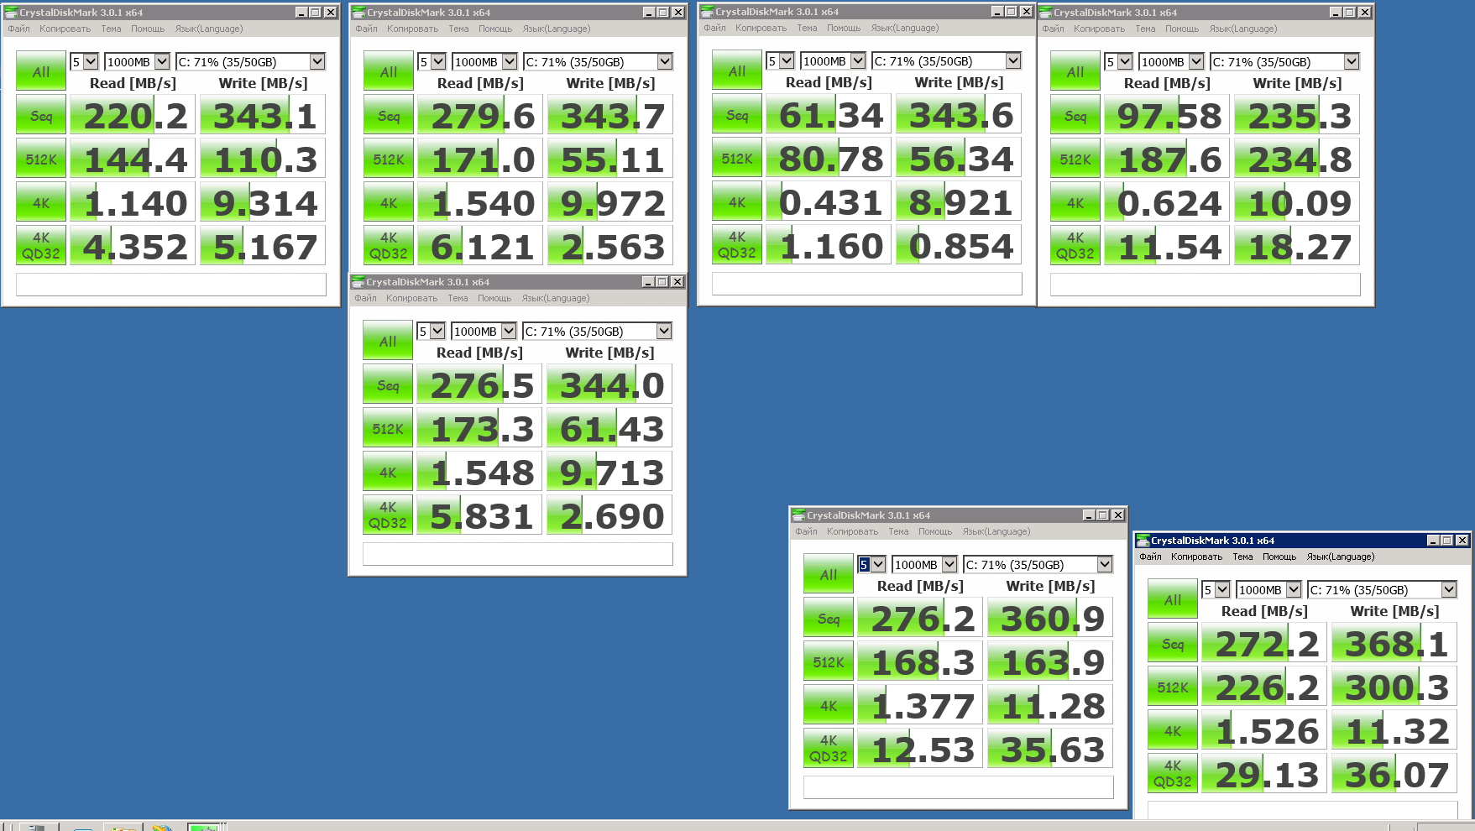
Task: Click the Seq write value 343.1
Action: [263, 115]
